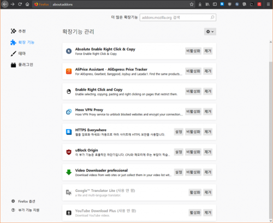Screen dimensions: 273x223
Task: Switch to the 플러그인 plugins category
Action: [22, 64]
